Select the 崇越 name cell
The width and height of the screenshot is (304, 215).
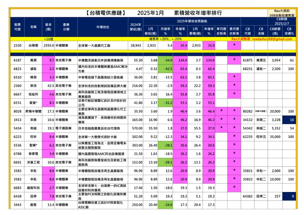[x=33, y=128]
